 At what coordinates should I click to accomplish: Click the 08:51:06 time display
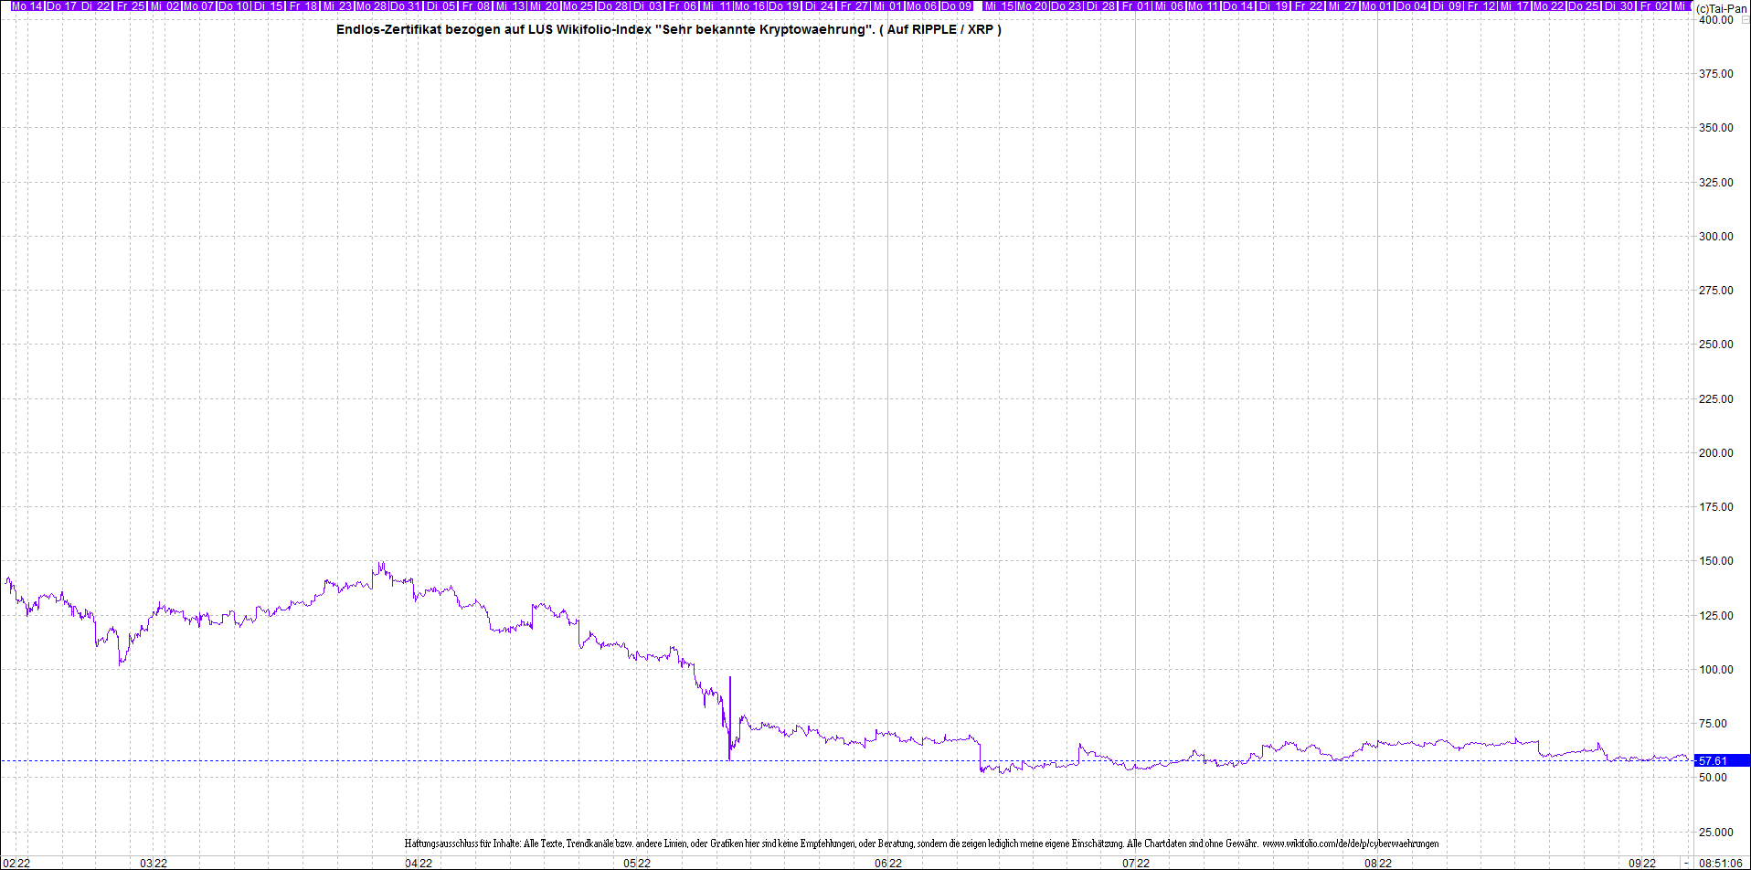pos(1721,863)
